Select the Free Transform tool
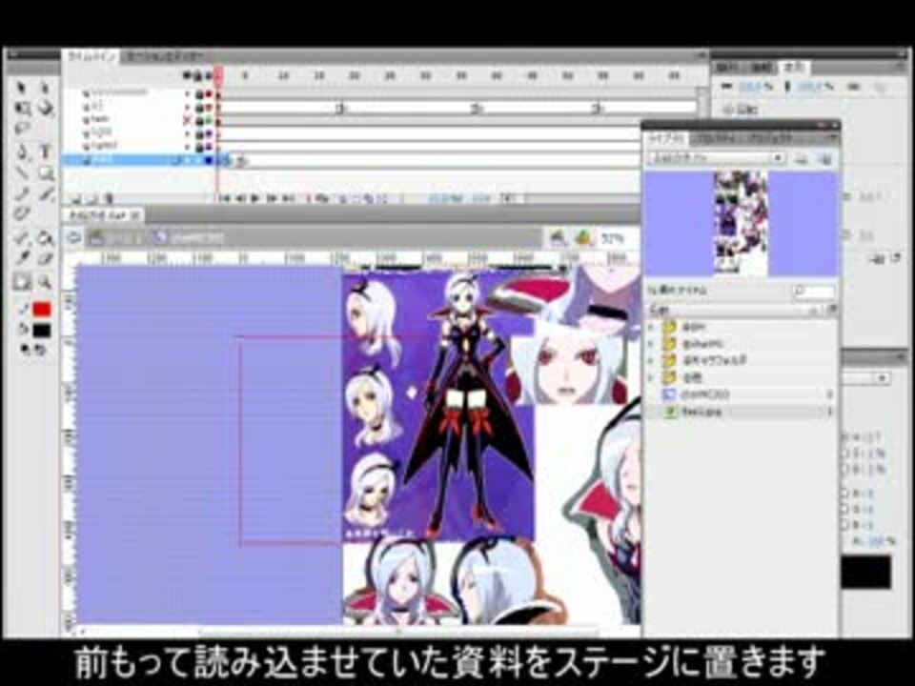The width and height of the screenshot is (915, 686). [x=22, y=109]
